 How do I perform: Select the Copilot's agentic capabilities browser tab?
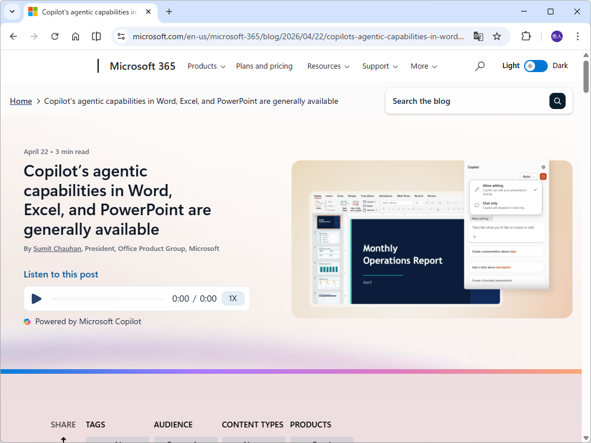87,12
